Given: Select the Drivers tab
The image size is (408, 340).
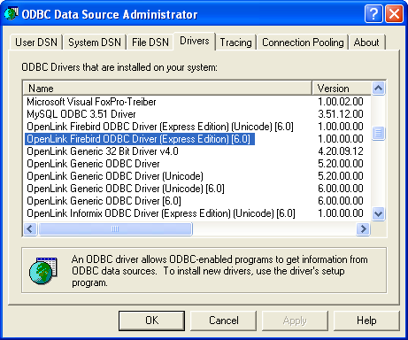Looking at the screenshot, I should coord(195,41).
